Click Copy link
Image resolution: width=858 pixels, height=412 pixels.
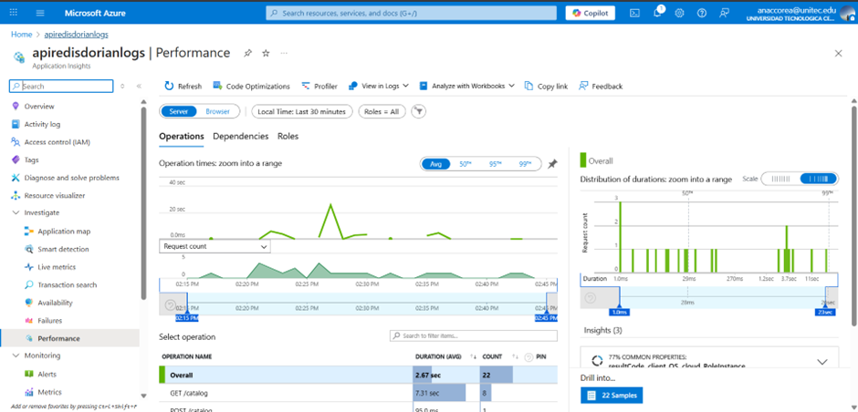(x=546, y=86)
